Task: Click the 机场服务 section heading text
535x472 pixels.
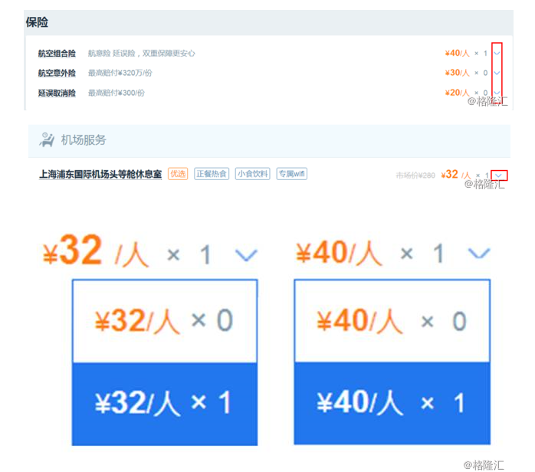Action: [x=84, y=139]
